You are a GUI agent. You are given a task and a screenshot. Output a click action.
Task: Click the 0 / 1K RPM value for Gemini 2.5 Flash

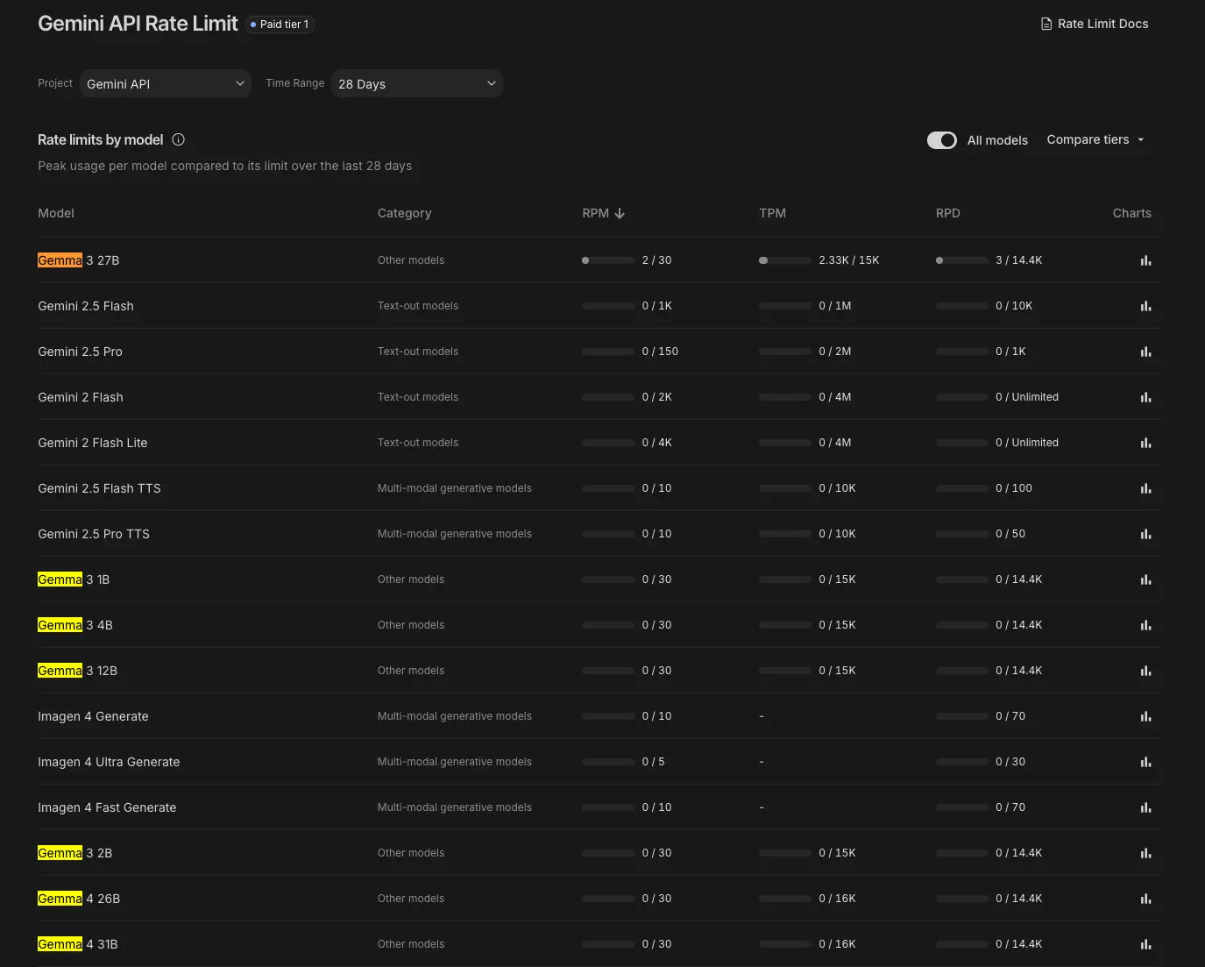coord(657,306)
